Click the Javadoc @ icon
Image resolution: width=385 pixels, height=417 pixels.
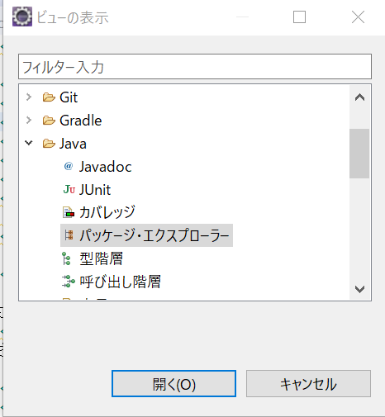pos(69,166)
